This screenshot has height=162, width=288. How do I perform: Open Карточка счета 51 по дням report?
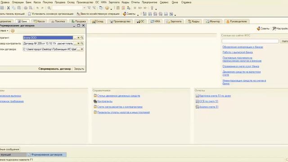click(x=215, y=96)
